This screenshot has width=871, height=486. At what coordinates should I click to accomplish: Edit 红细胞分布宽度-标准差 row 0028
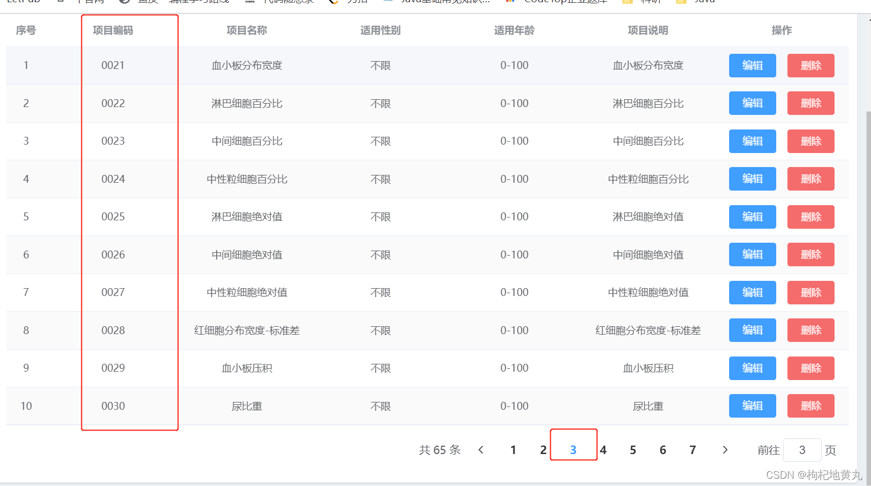(752, 330)
